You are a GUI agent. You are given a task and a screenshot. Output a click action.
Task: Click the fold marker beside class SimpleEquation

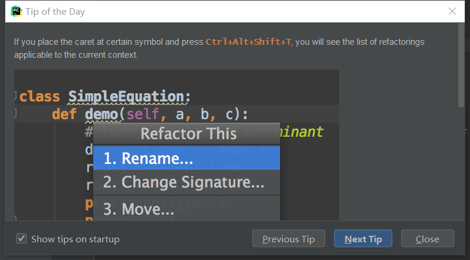click(17, 96)
